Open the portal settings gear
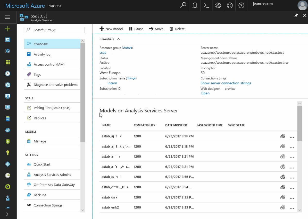308x219 pixels. (x=218, y=5)
